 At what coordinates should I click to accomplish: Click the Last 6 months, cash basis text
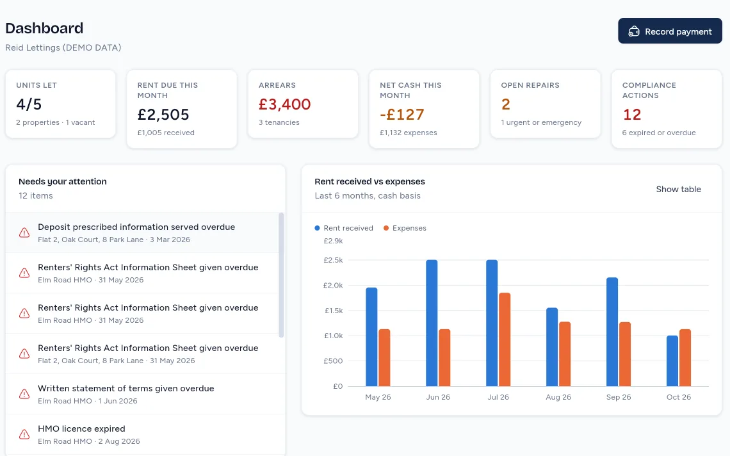point(368,195)
